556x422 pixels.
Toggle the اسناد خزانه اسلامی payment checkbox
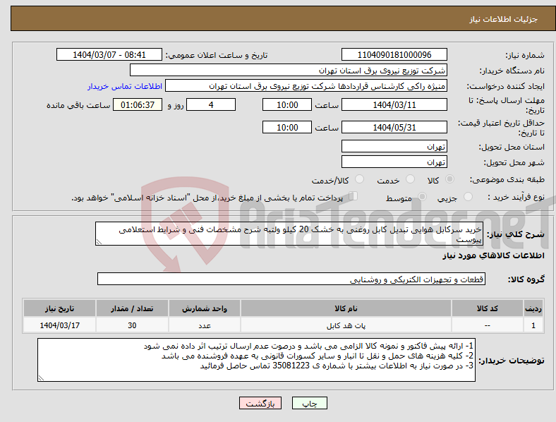(x=353, y=195)
